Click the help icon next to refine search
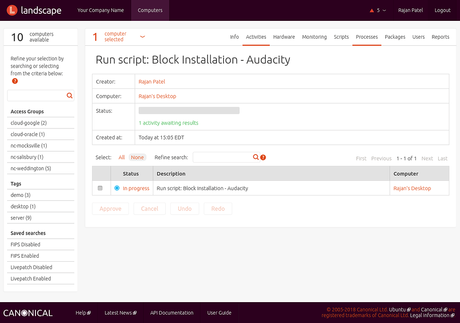460x323 pixels. (x=263, y=157)
